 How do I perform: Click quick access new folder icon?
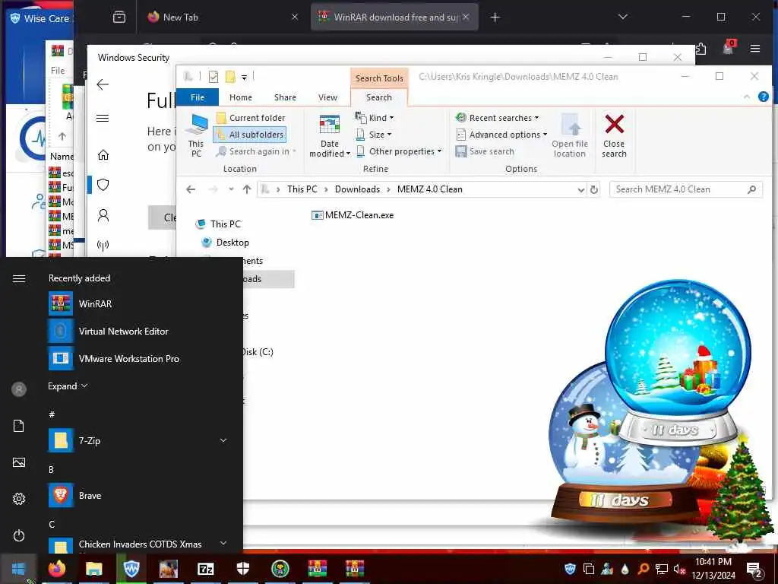click(x=229, y=77)
